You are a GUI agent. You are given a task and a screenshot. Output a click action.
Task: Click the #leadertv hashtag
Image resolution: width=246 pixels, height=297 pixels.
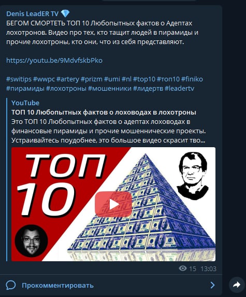[179, 88]
